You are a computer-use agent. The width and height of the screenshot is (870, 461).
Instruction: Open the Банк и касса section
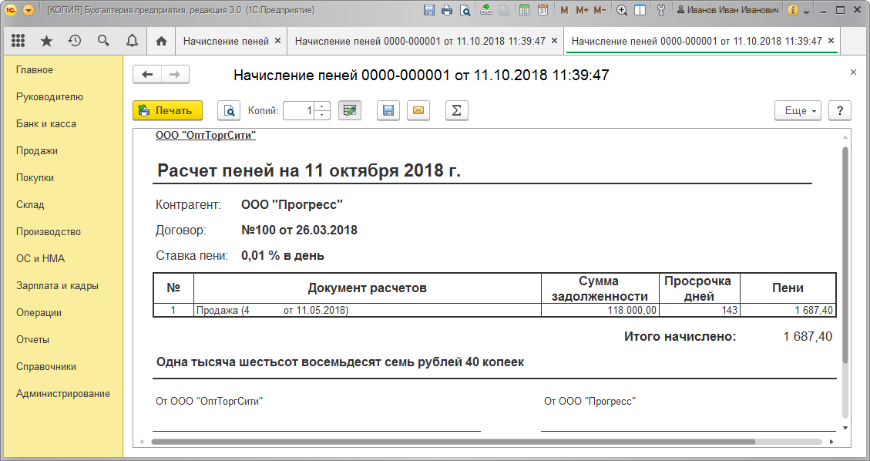46,123
